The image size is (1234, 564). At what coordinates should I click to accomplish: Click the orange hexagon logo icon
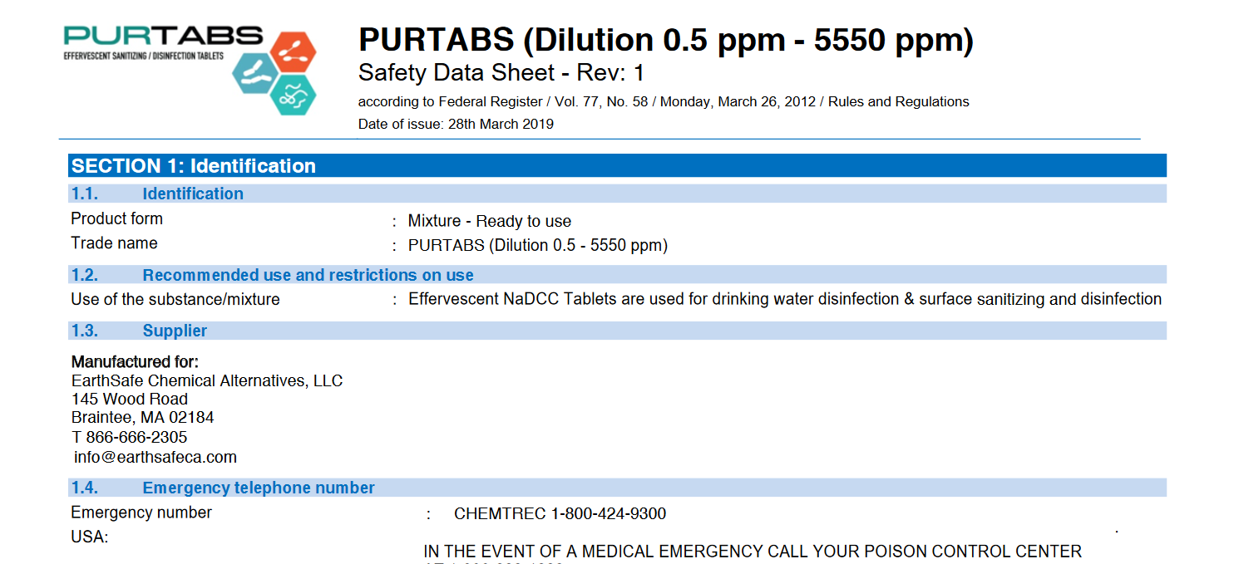292,53
